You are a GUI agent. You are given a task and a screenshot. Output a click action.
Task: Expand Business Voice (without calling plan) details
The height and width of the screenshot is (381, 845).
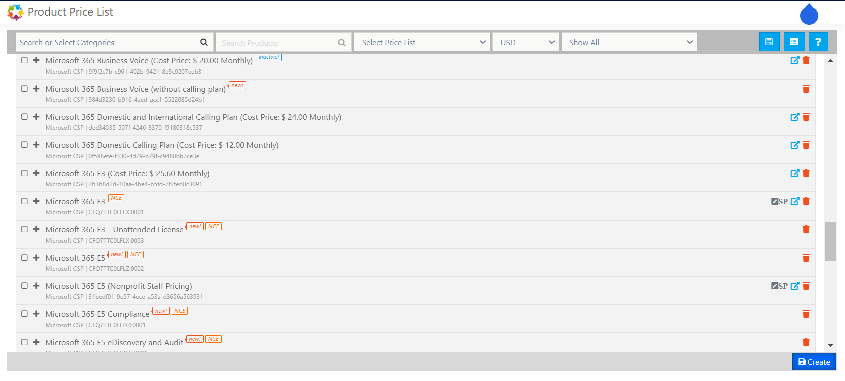click(36, 89)
